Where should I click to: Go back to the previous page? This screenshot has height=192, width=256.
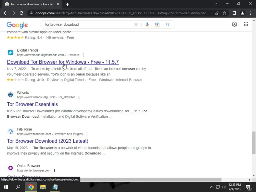coord(5,13)
